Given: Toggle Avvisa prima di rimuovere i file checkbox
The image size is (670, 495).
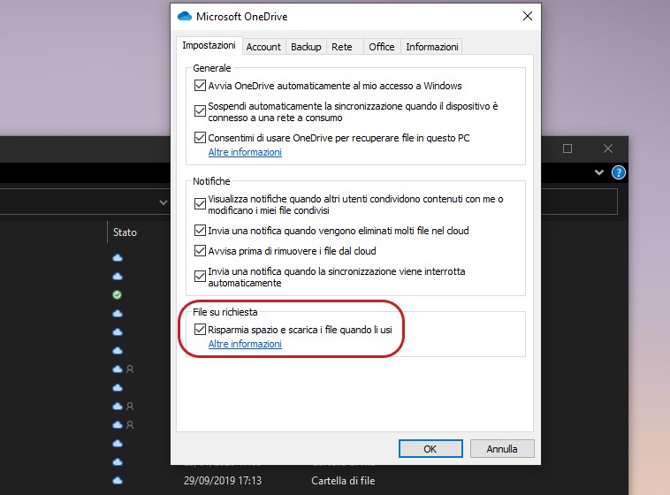Looking at the screenshot, I should 200,250.
